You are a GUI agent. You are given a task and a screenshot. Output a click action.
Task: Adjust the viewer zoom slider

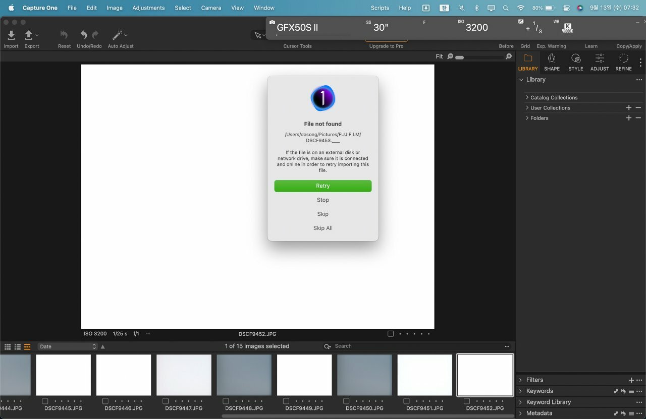pyautogui.click(x=460, y=57)
